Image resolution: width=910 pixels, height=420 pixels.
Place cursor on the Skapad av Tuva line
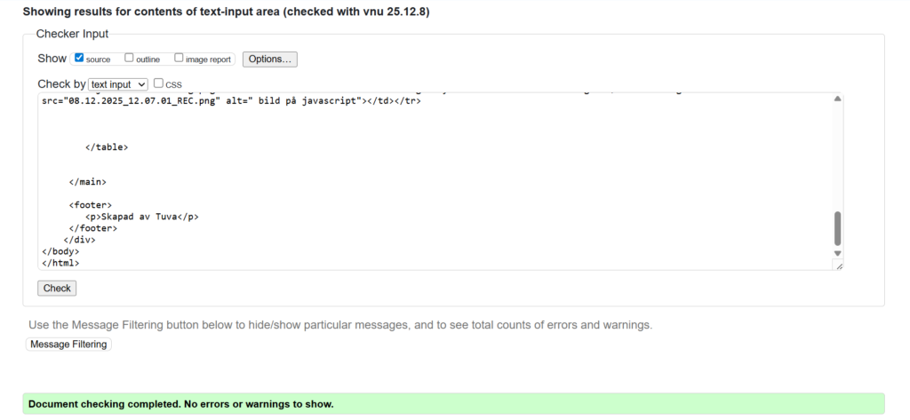141,217
